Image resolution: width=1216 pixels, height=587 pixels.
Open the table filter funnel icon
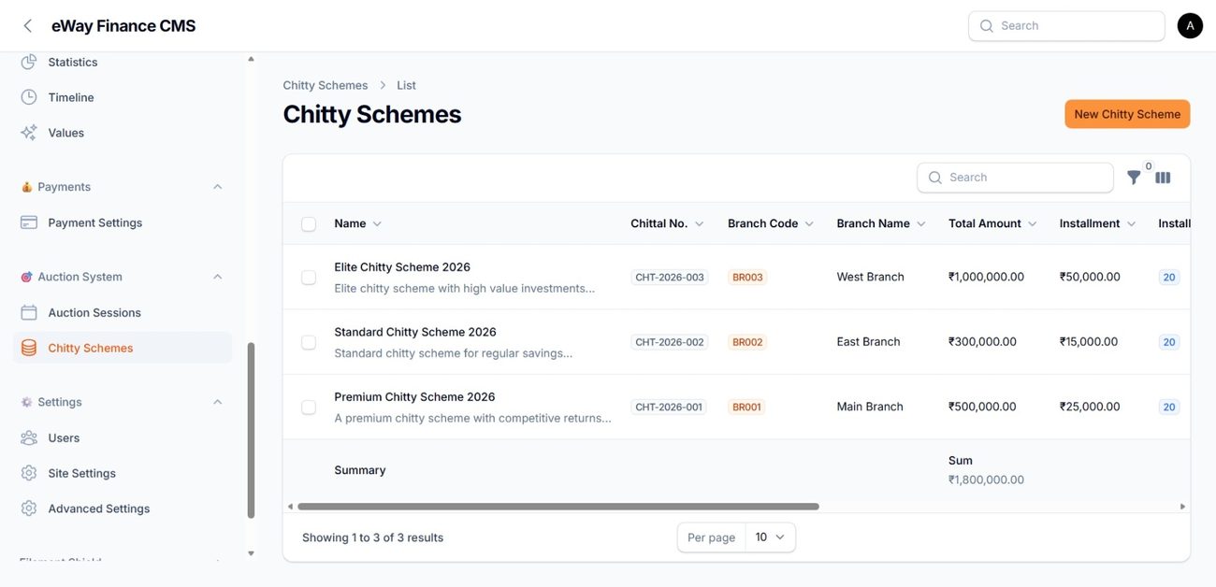1134,178
